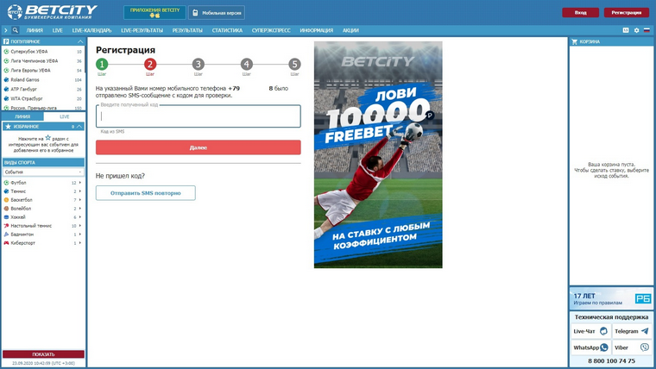This screenshot has height=369, width=656.
Task: Open the Live-Результаты menu
Action: click(142, 30)
